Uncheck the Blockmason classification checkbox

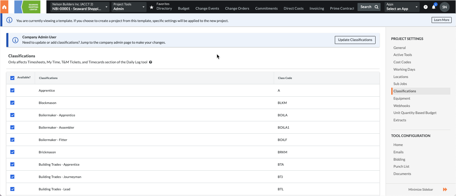(x=12, y=103)
